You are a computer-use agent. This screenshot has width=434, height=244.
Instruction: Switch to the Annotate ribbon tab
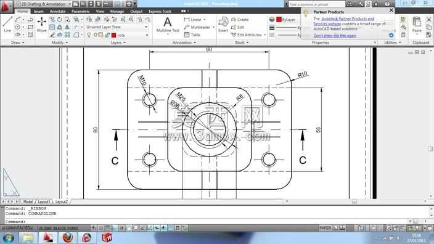(x=57, y=11)
